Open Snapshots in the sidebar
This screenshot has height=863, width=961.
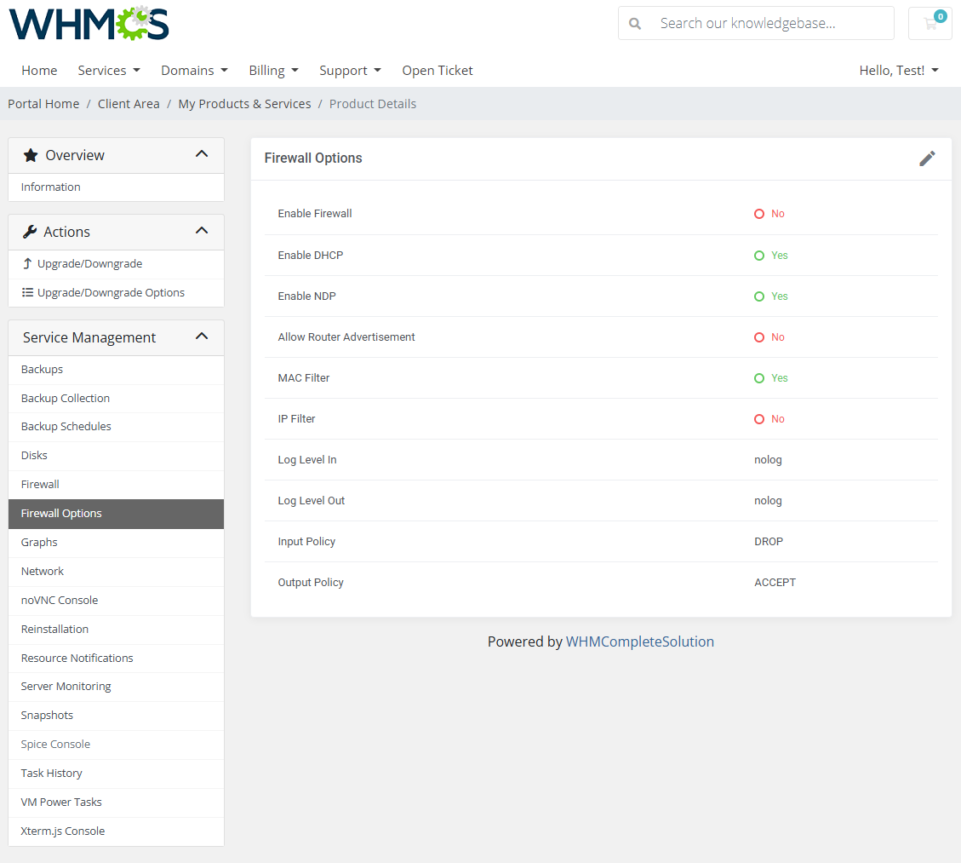tap(116, 715)
